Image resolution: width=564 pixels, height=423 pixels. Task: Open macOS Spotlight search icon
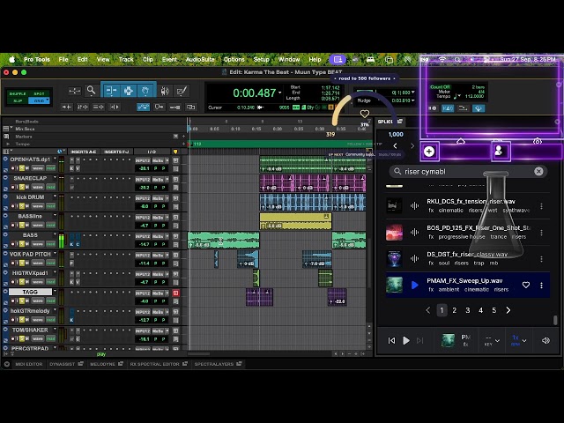[457, 60]
